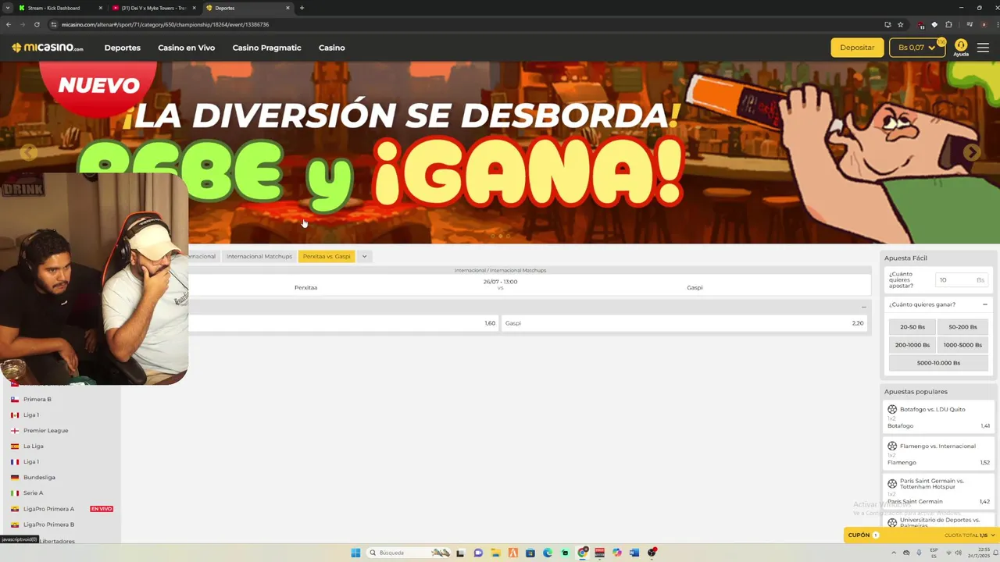The height and width of the screenshot is (562, 1000).
Task: Pick Flamengo at odds 1,52
Action: [x=938, y=463]
